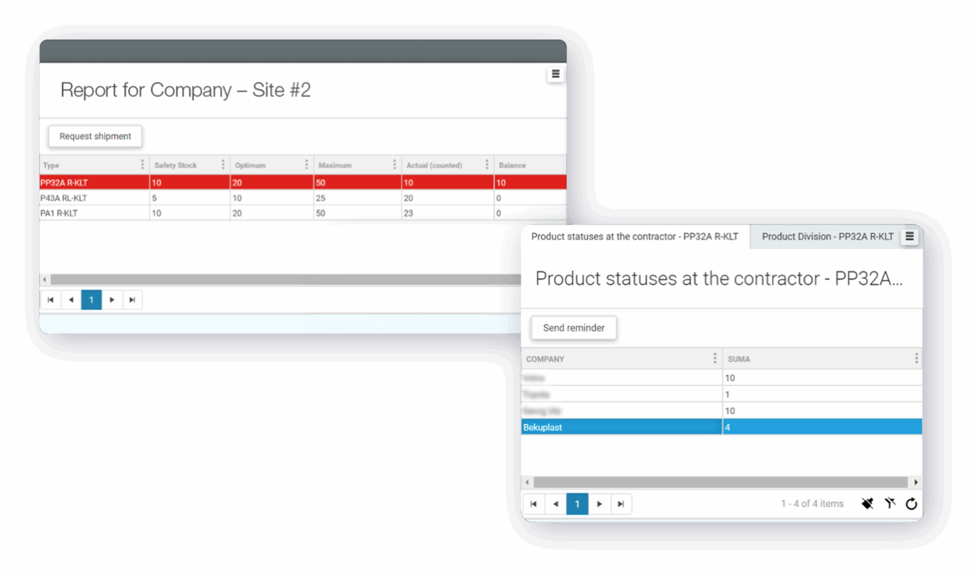Image resolution: width=977 pixels, height=574 pixels.
Task: Go to last page in Product statuses pager
Action: point(621,504)
